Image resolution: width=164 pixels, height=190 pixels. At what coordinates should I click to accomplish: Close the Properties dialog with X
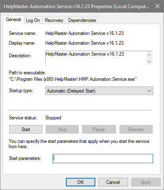pos(158,6)
